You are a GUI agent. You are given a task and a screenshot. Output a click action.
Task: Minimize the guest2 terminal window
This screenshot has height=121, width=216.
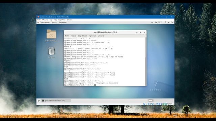tap(137, 32)
